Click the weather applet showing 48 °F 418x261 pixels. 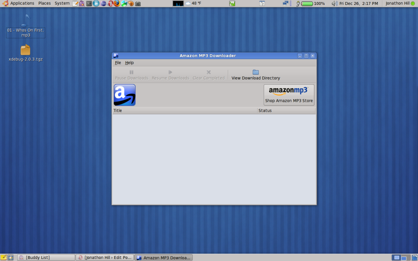pos(193,3)
